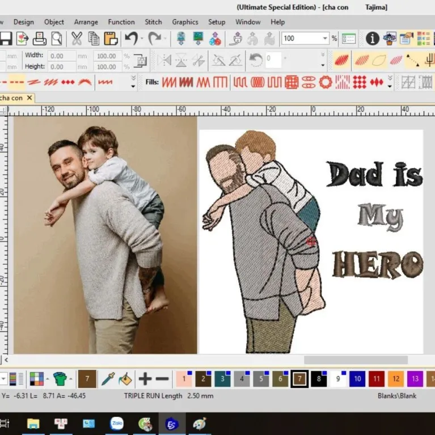Viewport: 435px width, 435px height.
Task: Close the 'cha con' design tab
Action: (29, 98)
